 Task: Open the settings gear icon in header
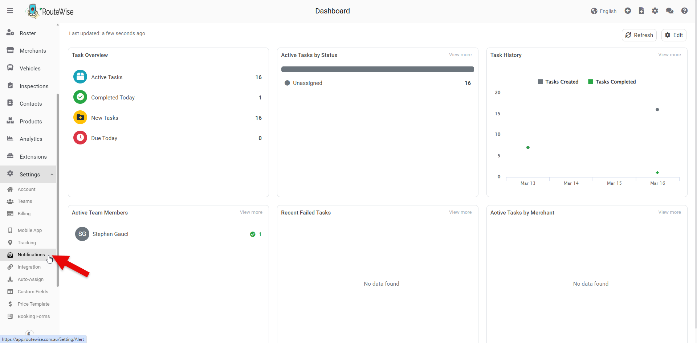click(655, 11)
